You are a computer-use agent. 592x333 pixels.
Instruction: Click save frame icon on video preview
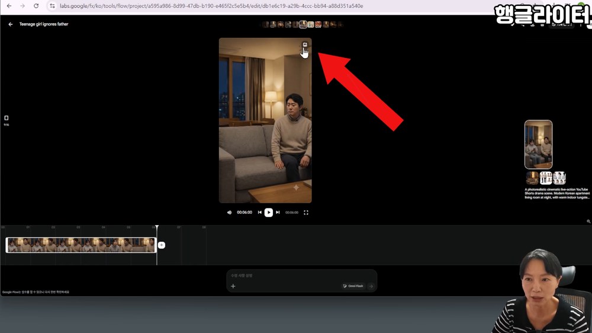(305, 44)
